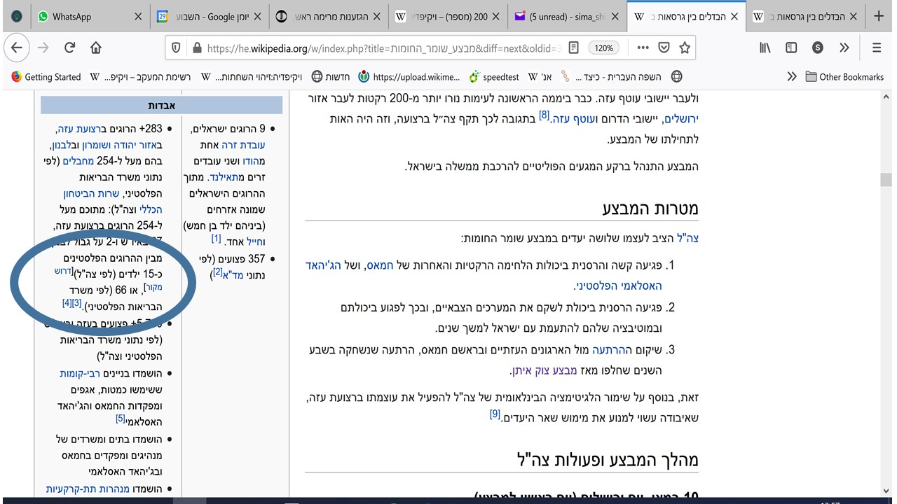Go to the Firefox home page

(x=96, y=48)
